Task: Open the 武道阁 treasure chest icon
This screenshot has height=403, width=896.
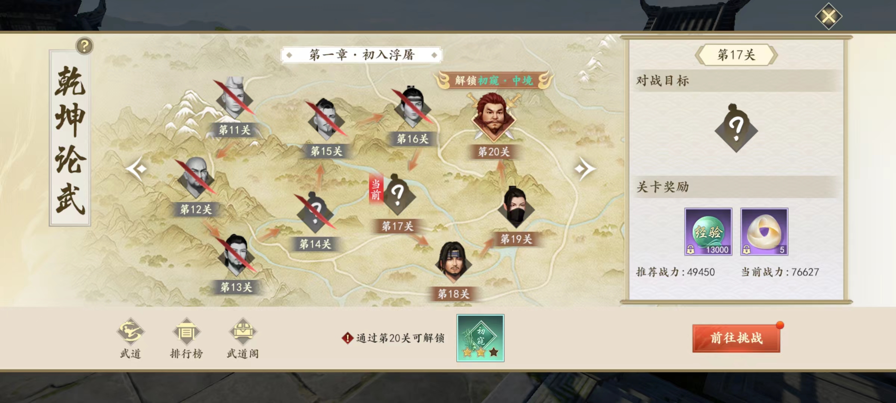Action: 243,331
